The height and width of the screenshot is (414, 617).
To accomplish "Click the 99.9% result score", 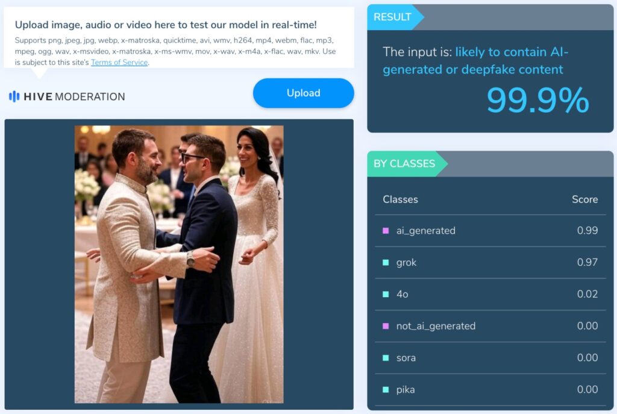I will 537,100.
